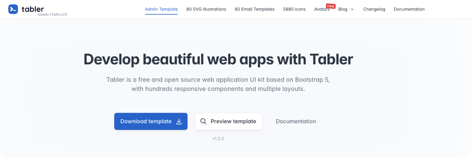Open the Blog menu item

click(x=343, y=9)
